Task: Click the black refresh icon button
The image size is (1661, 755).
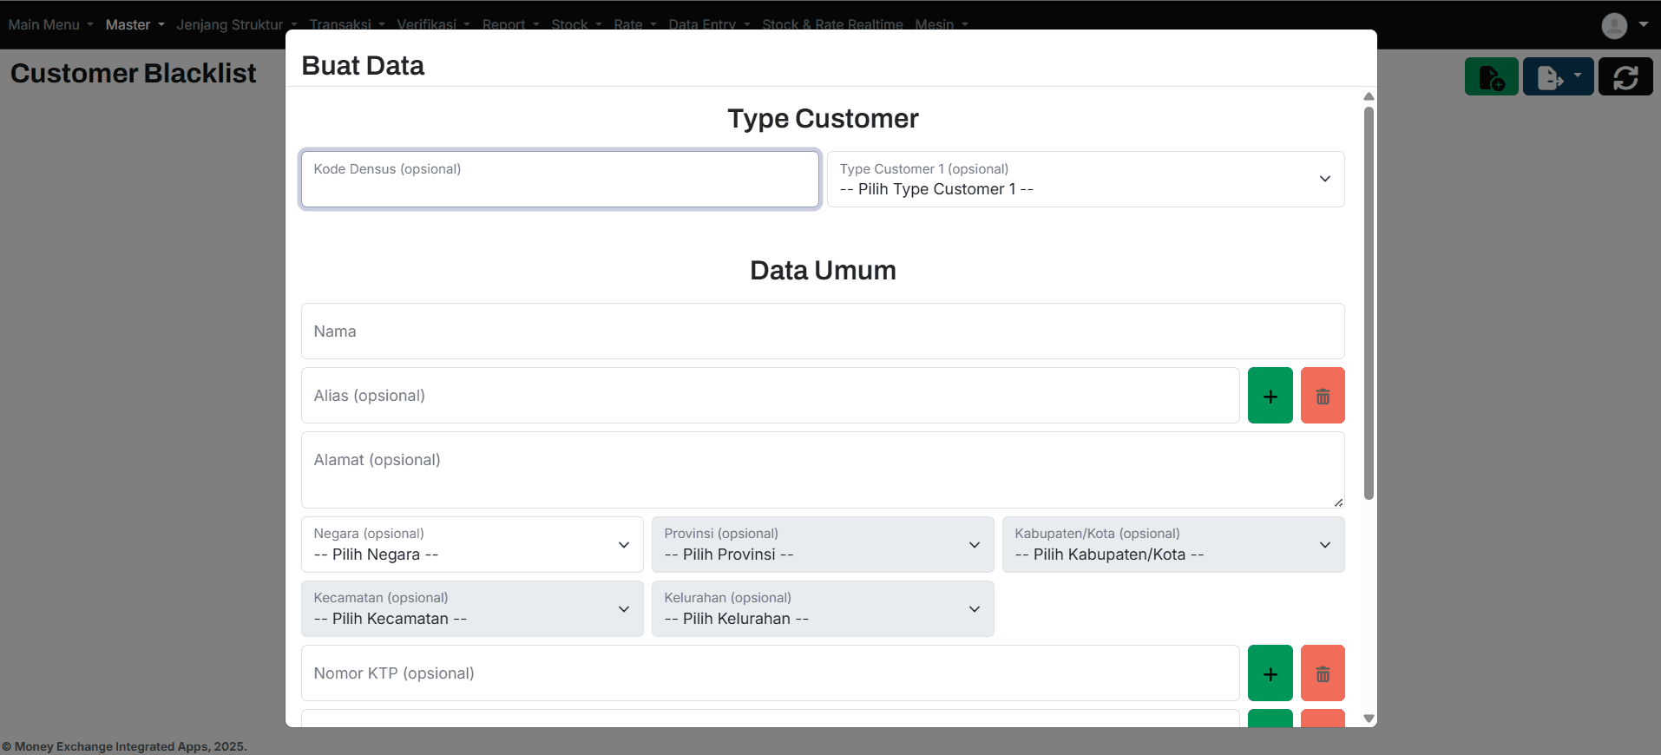Action: [1625, 76]
